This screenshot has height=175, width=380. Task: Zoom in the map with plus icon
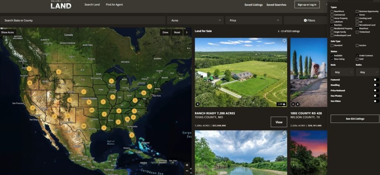tap(187, 165)
